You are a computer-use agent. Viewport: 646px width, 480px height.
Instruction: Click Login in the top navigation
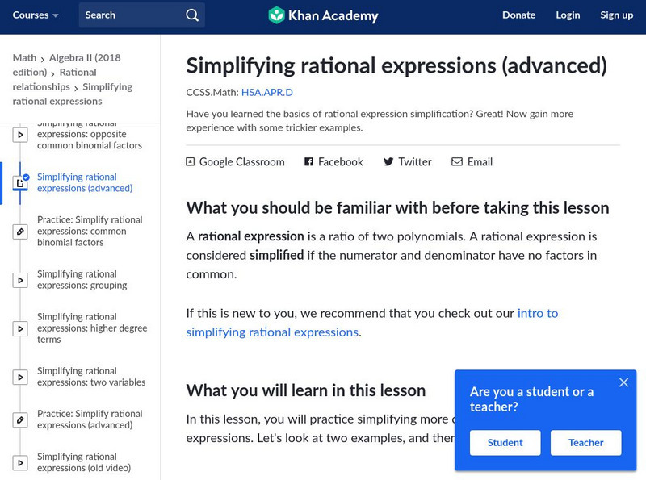[568, 15]
